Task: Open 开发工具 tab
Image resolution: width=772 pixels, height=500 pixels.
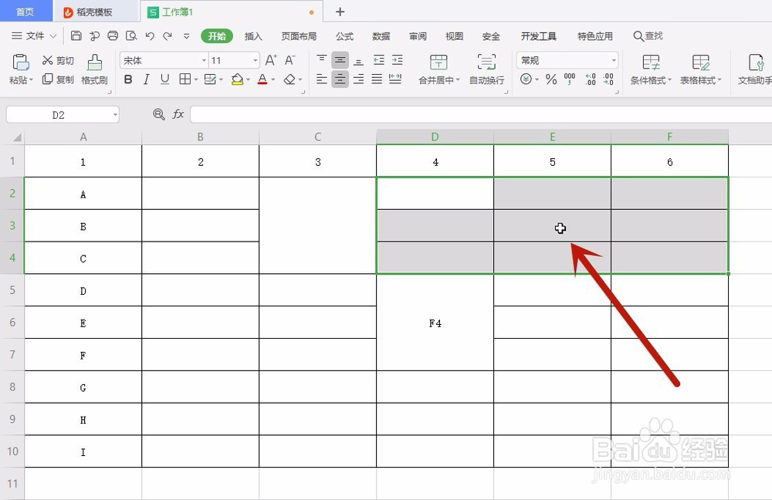Action: 539,36
